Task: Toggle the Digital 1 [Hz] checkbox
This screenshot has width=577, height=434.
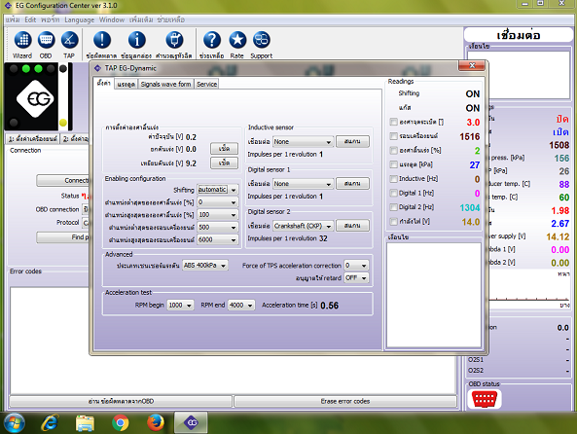Action: (394, 193)
